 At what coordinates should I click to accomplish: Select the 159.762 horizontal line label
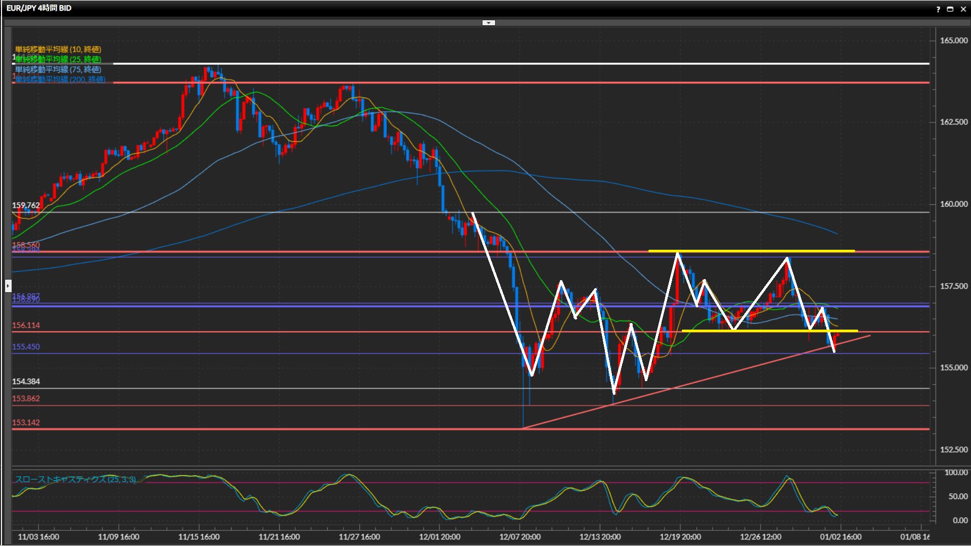click(x=26, y=205)
